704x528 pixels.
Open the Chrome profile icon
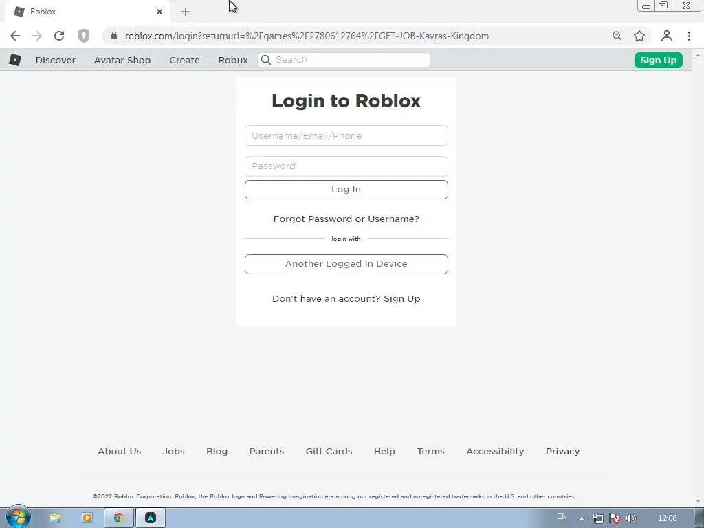(667, 36)
